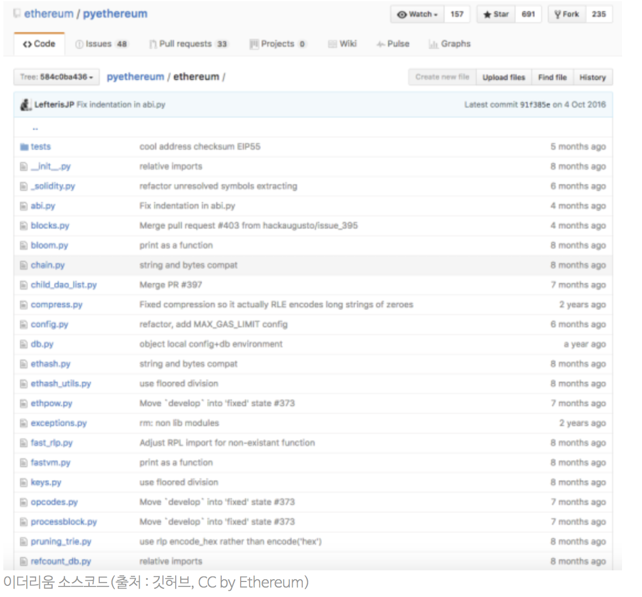
Task: Click the file icon beside blocks.py
Action: click(24, 226)
